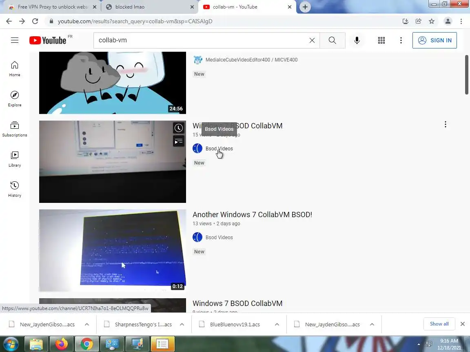This screenshot has width=470, height=352.
Task: Go forward in Chrome
Action: (22, 21)
